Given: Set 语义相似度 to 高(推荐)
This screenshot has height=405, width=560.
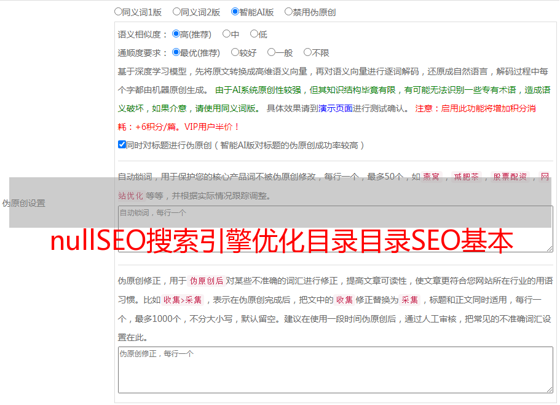Looking at the screenshot, I should point(176,34).
